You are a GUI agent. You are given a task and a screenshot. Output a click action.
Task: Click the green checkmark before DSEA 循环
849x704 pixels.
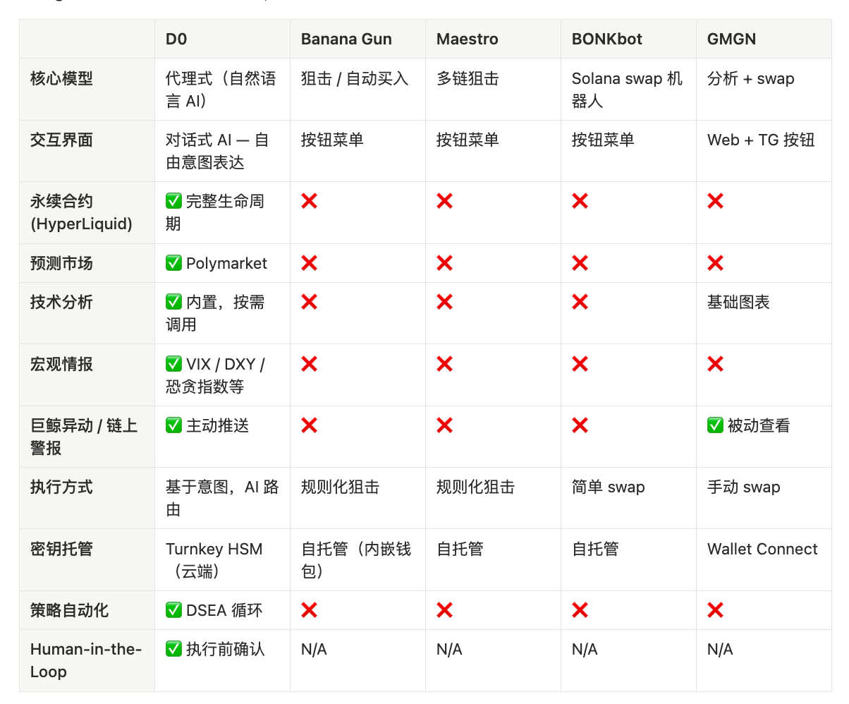(173, 610)
